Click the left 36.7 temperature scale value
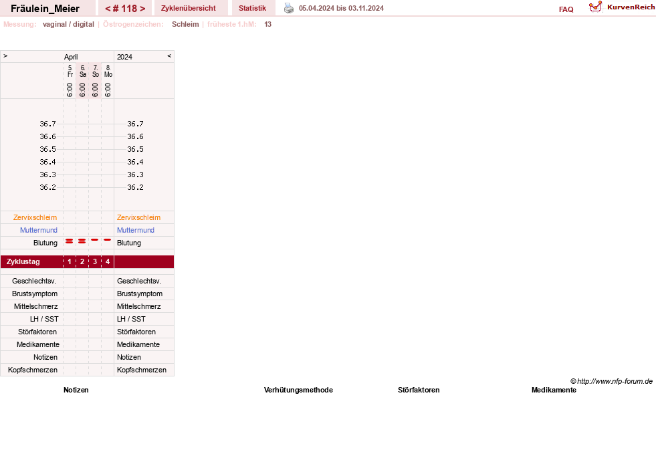The width and height of the screenshot is (656, 456). coord(47,124)
